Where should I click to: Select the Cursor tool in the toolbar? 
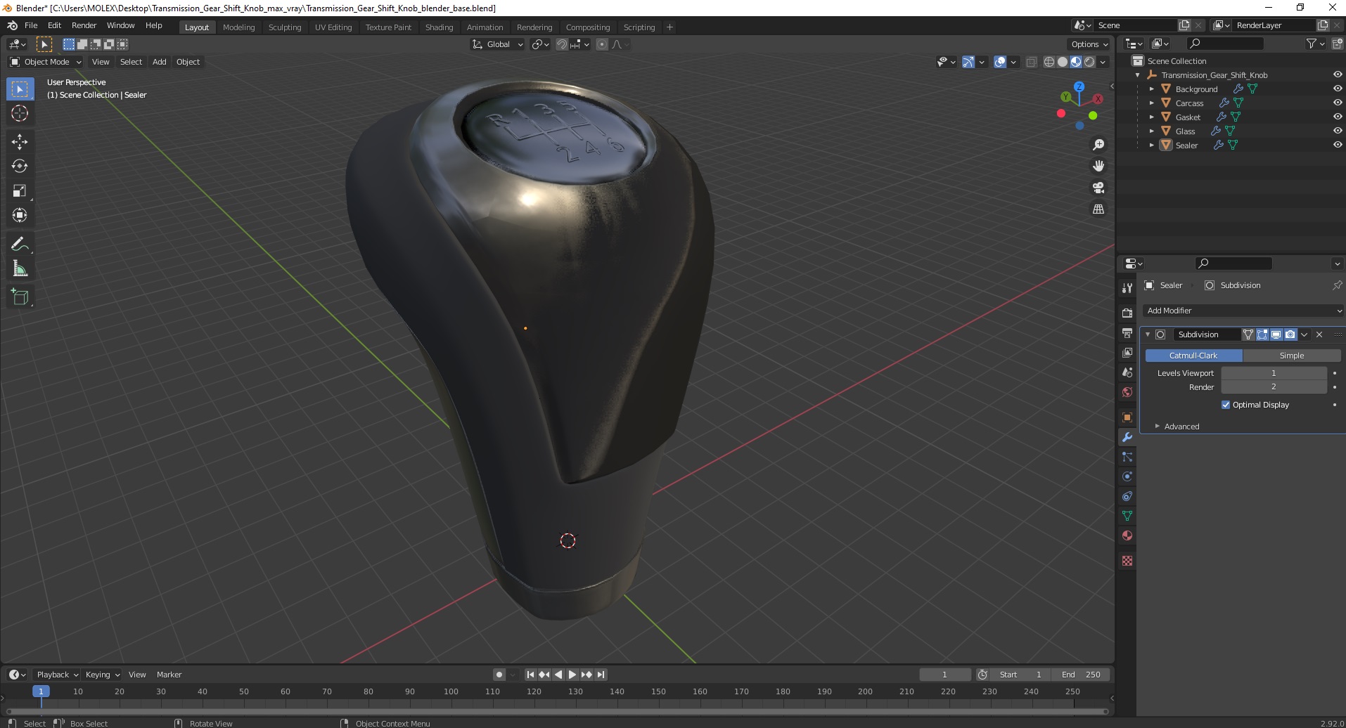[20, 113]
